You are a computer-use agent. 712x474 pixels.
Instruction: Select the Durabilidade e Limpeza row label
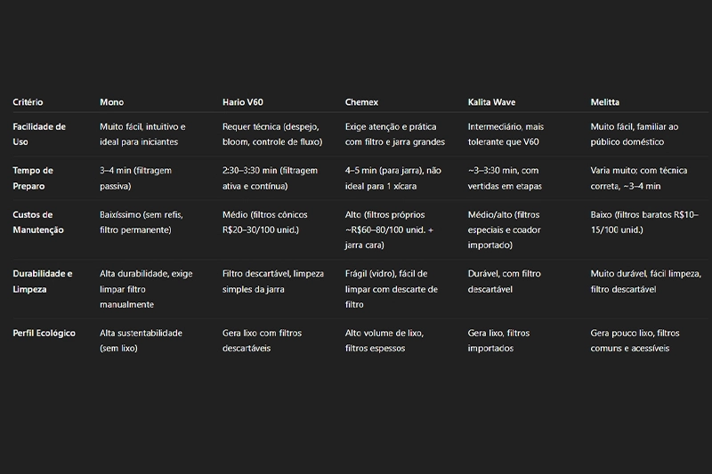tap(43, 281)
